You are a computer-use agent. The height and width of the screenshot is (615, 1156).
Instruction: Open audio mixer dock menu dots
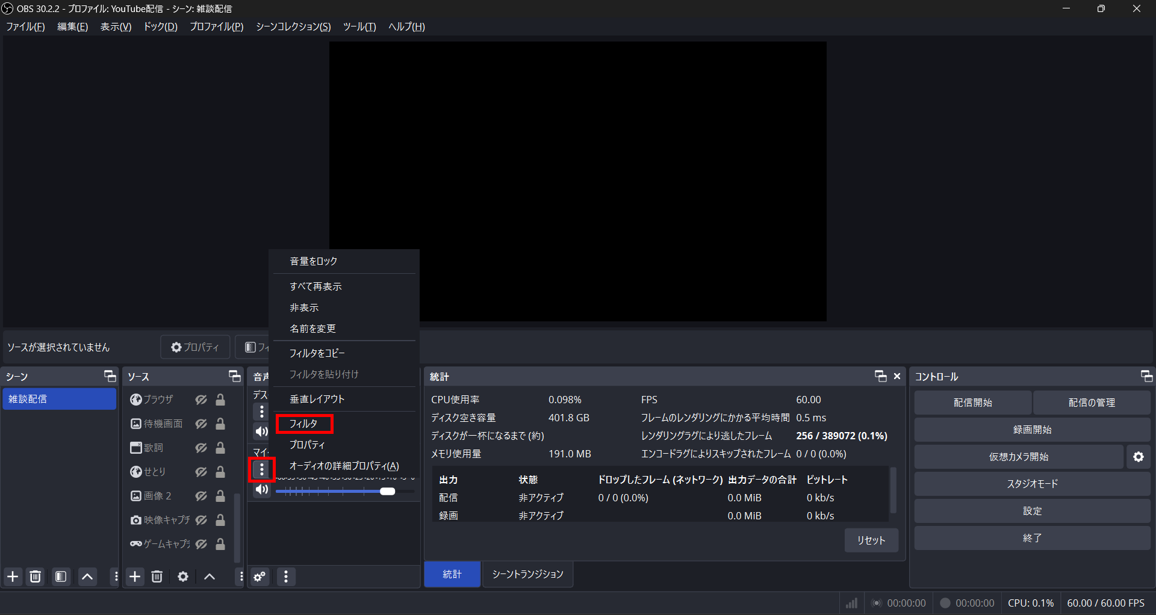click(x=286, y=576)
